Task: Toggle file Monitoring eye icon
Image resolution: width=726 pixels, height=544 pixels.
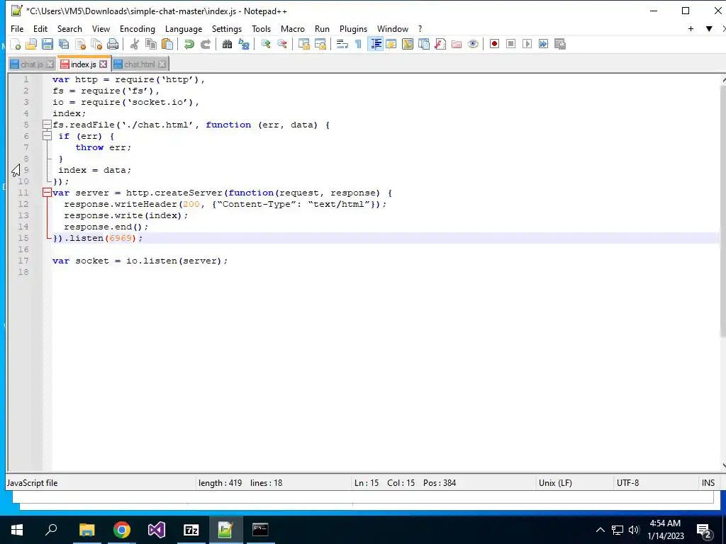Action: coord(473,44)
